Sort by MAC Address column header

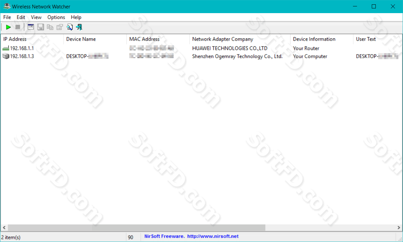click(158, 39)
